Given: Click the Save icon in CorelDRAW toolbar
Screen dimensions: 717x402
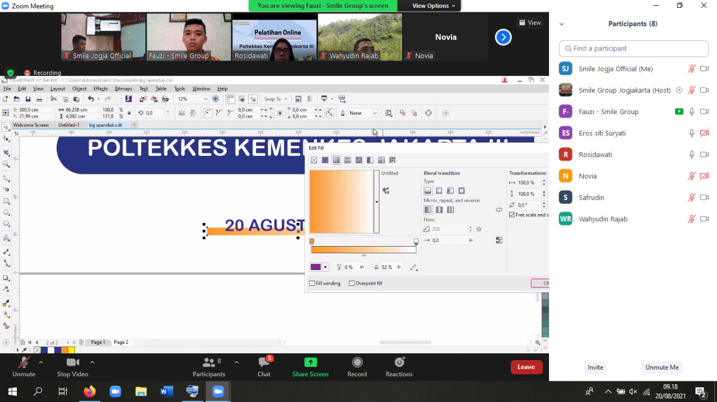Looking at the screenshot, I should tap(28, 99).
